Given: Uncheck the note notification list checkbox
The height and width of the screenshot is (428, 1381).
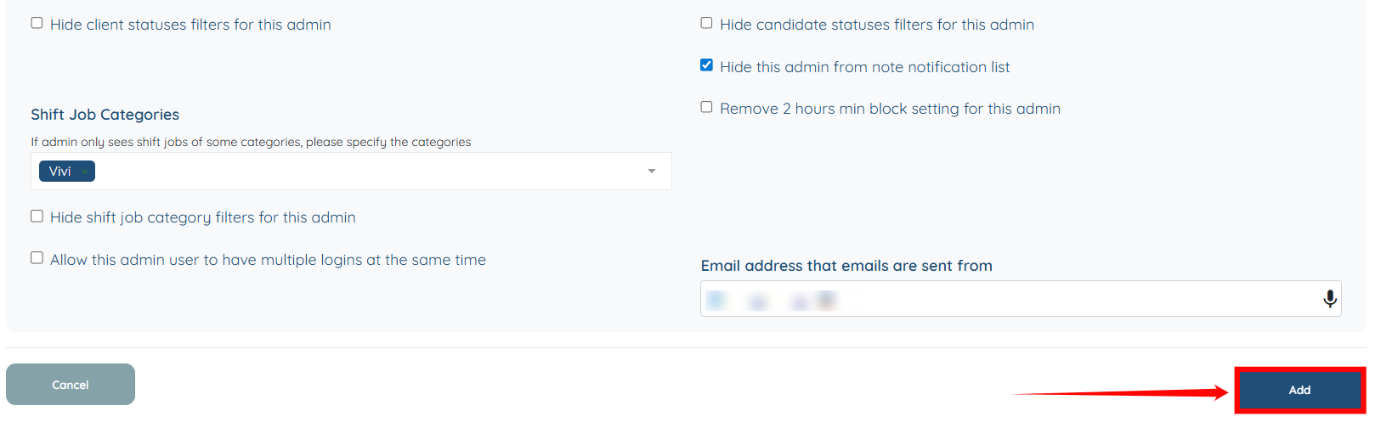Looking at the screenshot, I should (706, 65).
